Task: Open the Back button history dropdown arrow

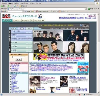Action: tap(6, 6)
